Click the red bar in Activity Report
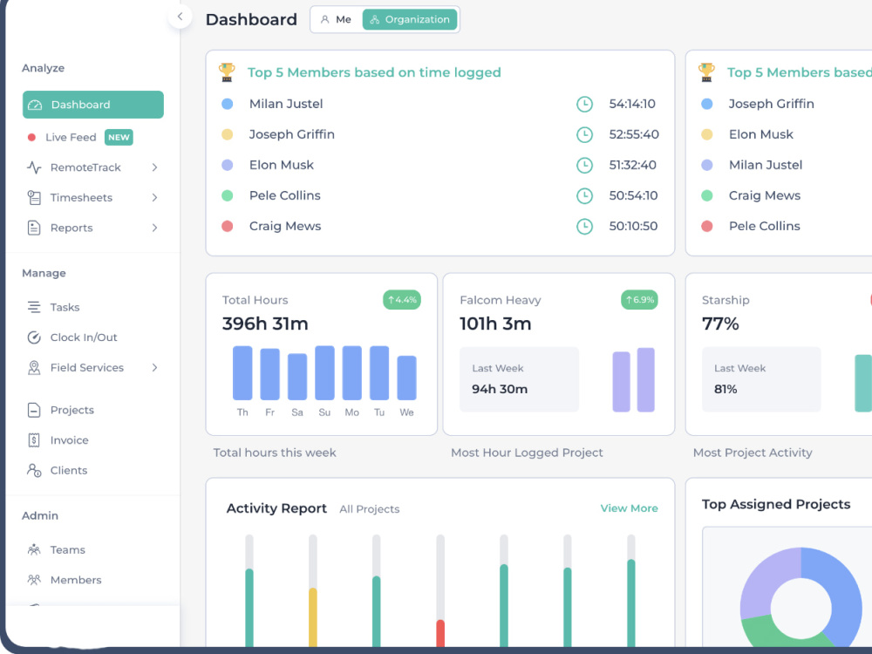 tap(440, 633)
